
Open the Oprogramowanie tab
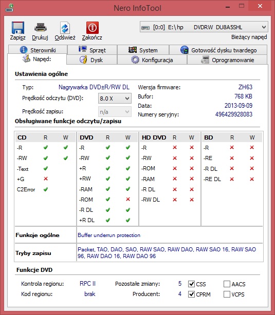click(x=227, y=60)
